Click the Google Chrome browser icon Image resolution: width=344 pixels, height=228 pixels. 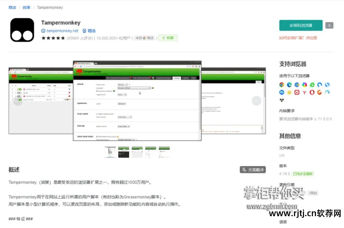pos(282,85)
